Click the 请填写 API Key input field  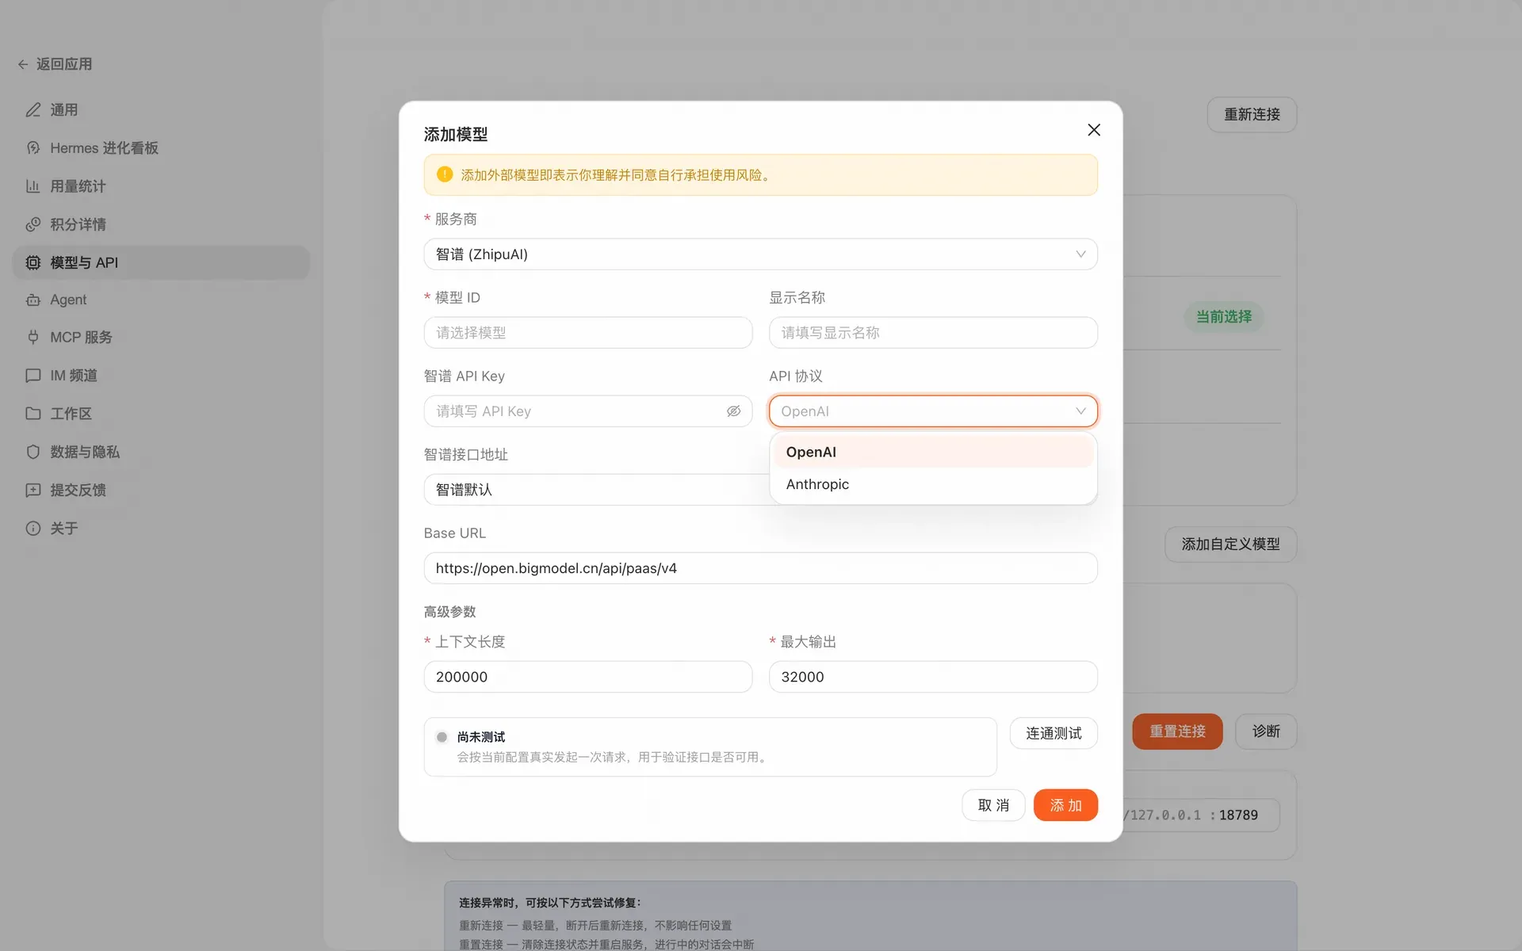[x=587, y=411]
